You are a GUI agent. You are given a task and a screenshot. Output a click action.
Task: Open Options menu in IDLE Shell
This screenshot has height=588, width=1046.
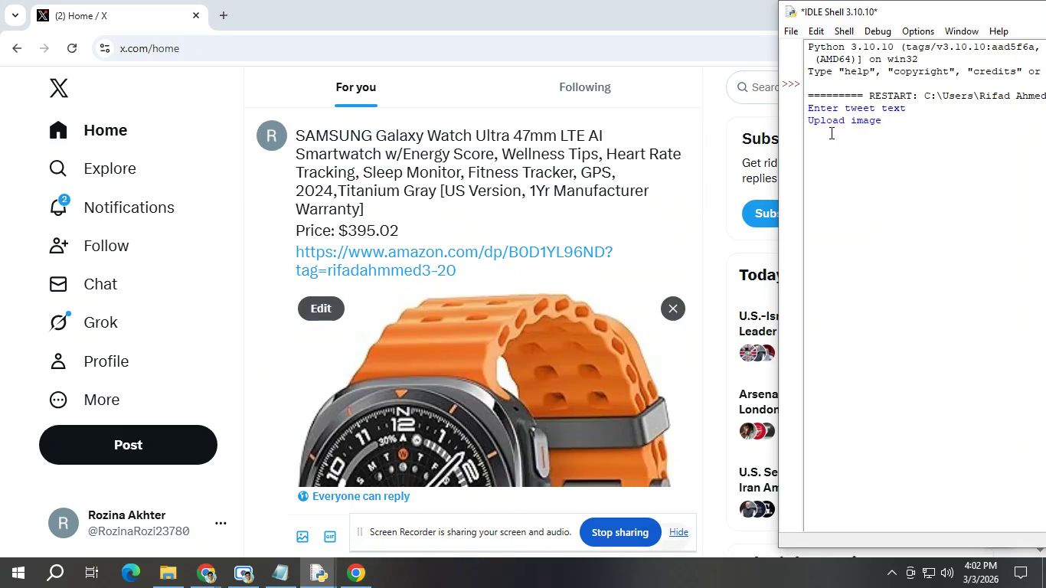pos(917,31)
